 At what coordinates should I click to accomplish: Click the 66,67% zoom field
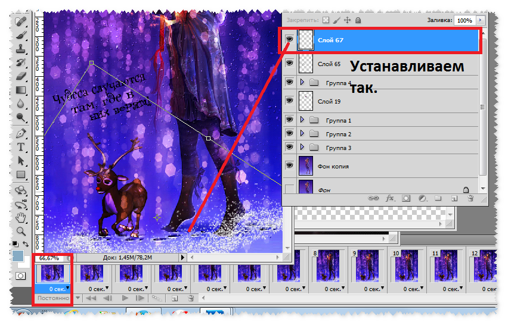pos(49,258)
